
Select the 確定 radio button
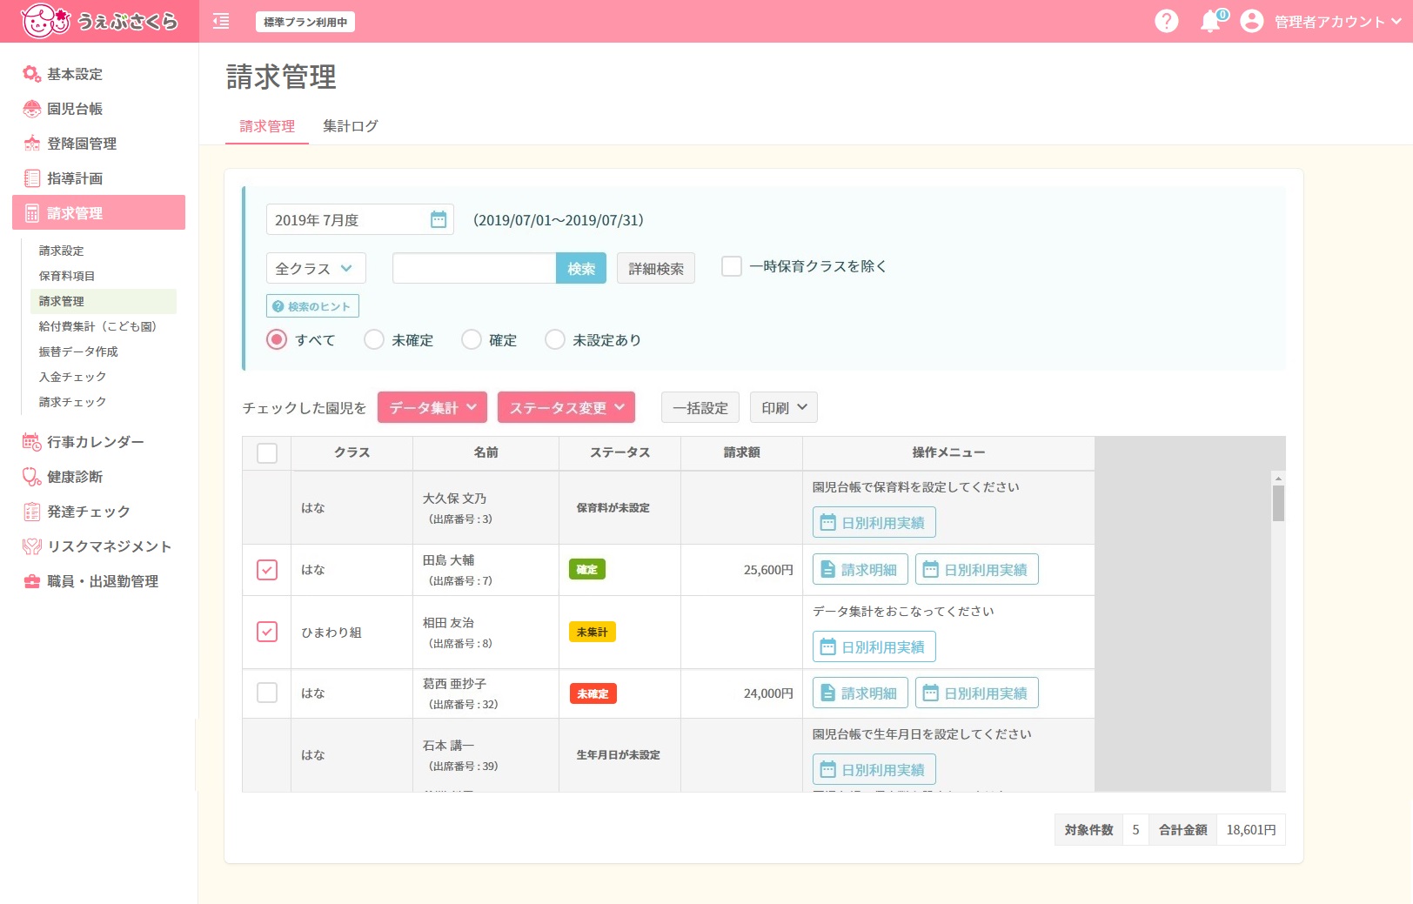[x=472, y=339]
